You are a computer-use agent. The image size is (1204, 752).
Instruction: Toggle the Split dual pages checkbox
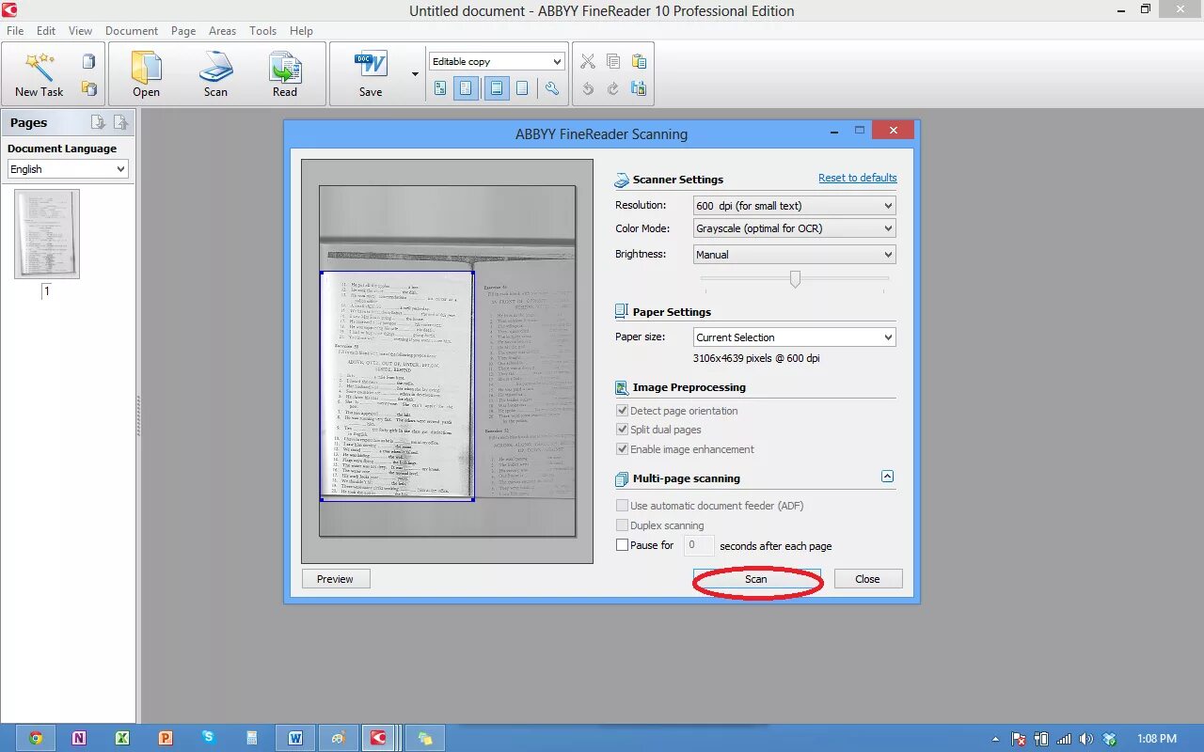[x=622, y=430]
